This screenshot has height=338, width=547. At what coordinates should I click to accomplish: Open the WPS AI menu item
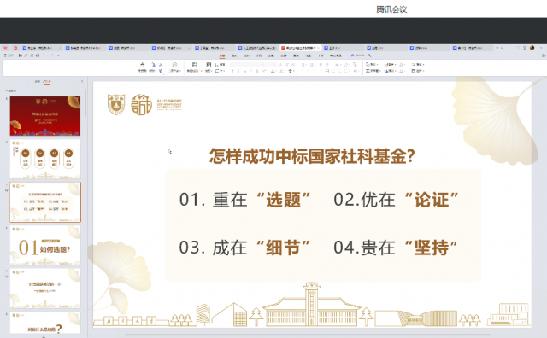[357, 55]
